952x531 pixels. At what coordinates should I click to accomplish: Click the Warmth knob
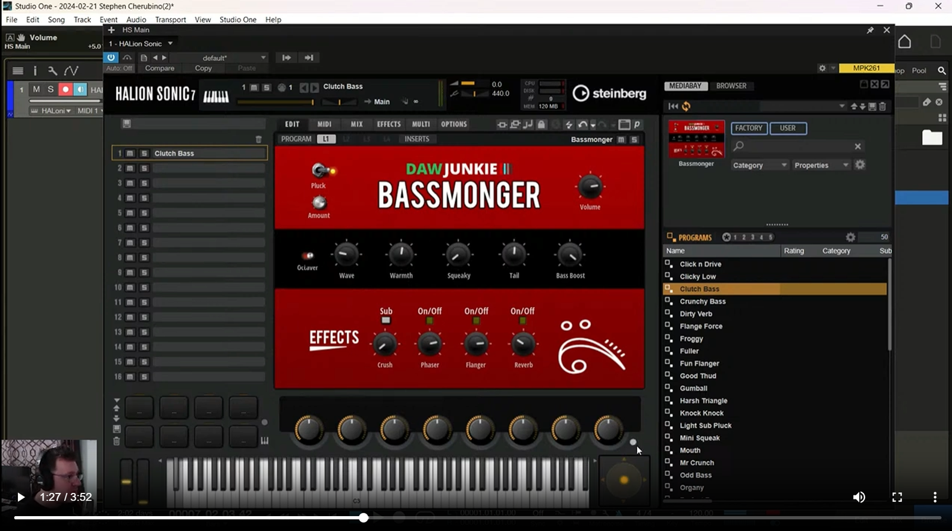(401, 255)
